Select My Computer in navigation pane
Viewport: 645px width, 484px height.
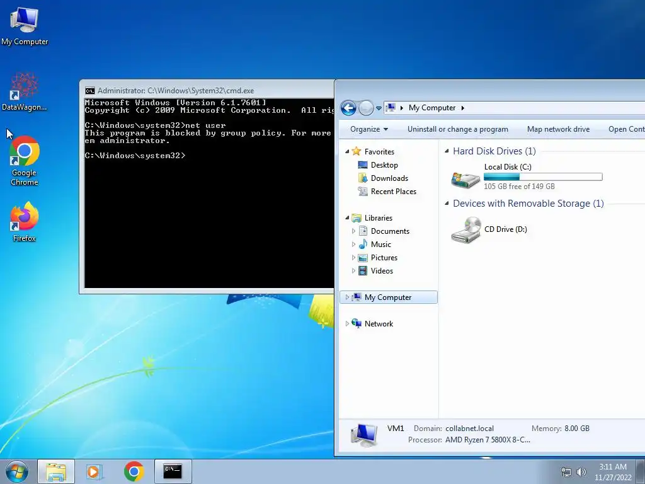tap(388, 297)
